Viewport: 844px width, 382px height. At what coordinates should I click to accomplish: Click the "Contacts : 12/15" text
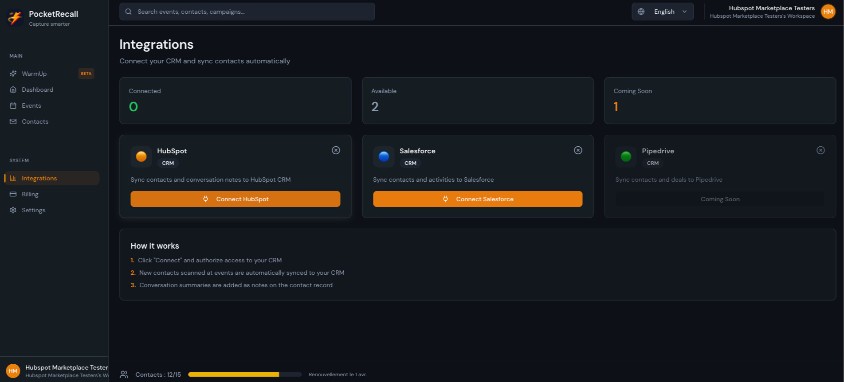click(x=158, y=374)
